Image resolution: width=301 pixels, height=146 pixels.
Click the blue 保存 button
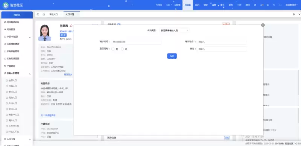coord(172,56)
